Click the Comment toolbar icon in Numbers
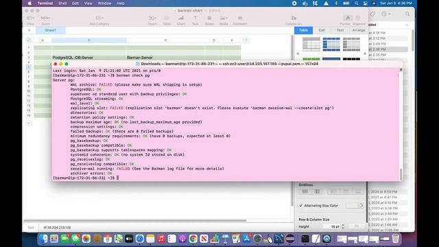The height and width of the screenshot is (247, 439). coord(240,20)
